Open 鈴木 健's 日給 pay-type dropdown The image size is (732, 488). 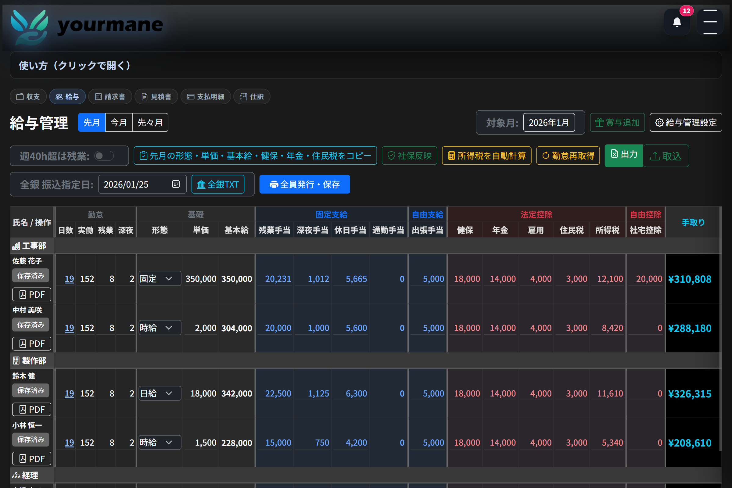click(x=160, y=393)
